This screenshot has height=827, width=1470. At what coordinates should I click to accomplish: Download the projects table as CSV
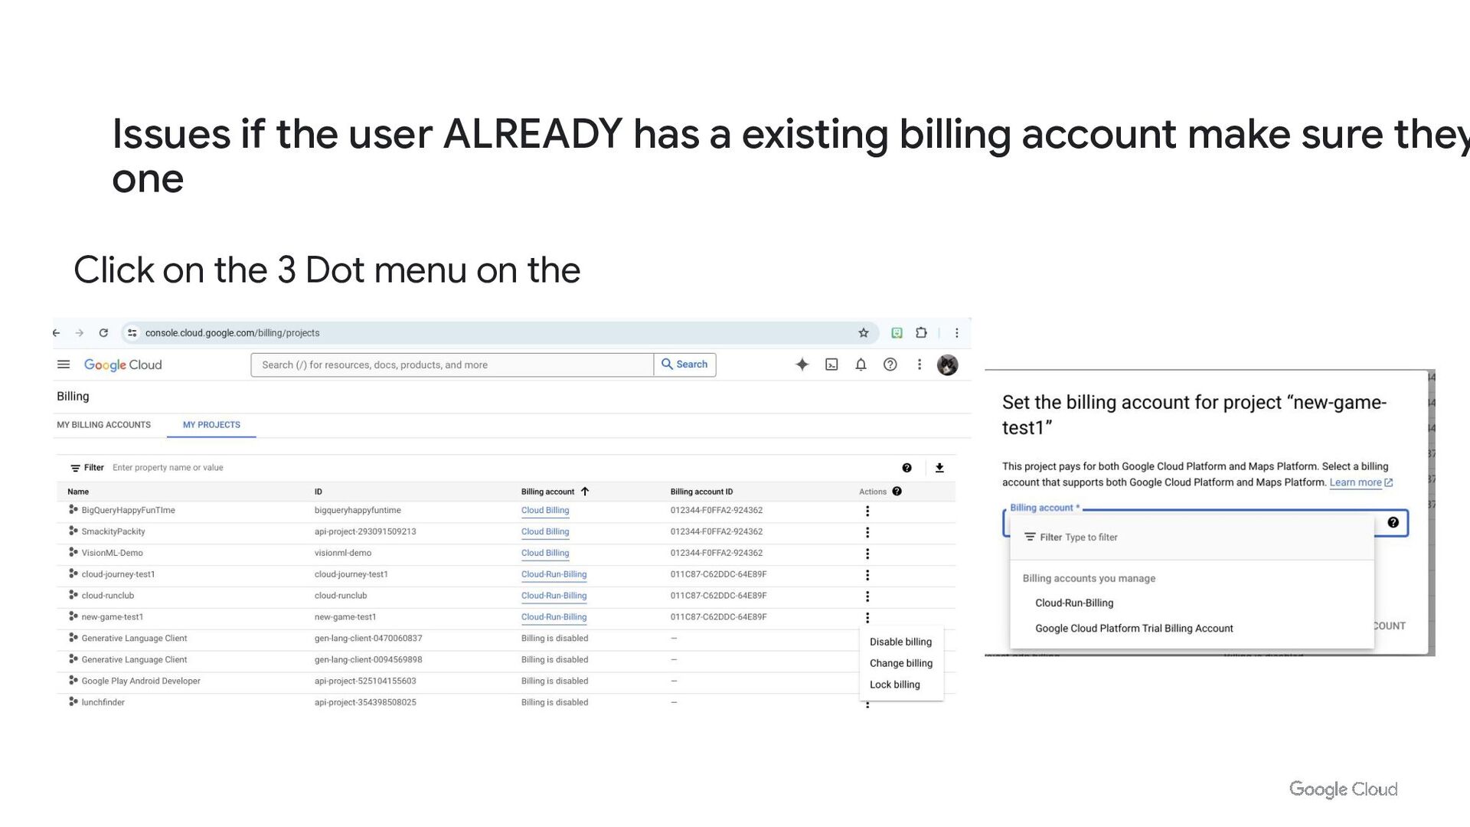click(939, 468)
